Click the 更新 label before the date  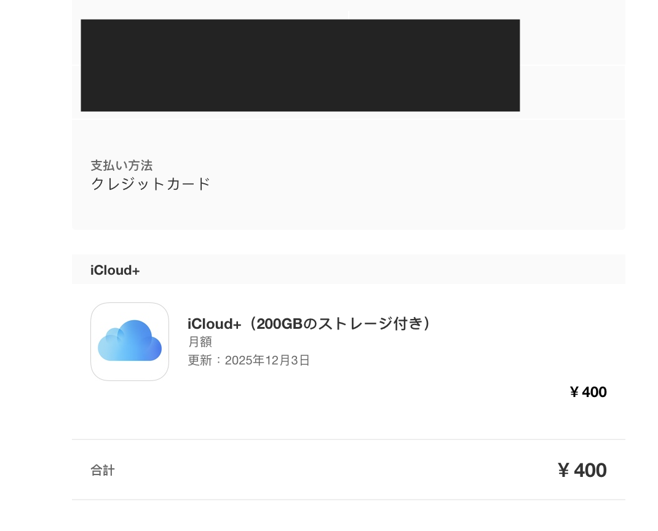(200, 360)
